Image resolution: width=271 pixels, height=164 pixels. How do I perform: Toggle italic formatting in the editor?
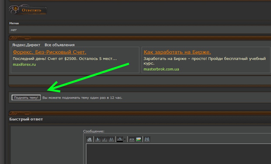pyautogui.click(x=104, y=139)
